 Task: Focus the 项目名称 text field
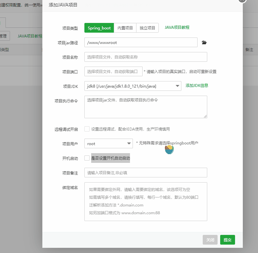145,57
